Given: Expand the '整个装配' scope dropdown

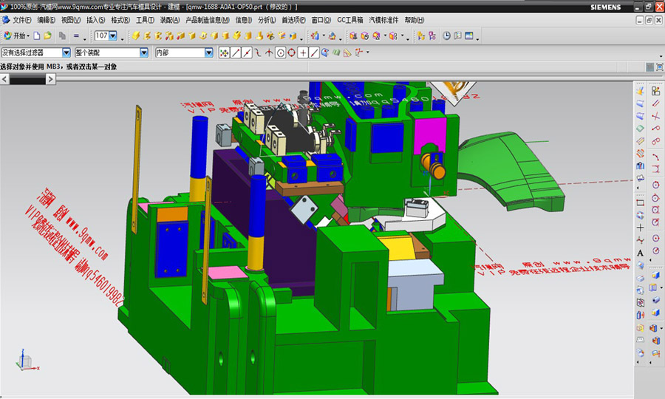Looking at the screenshot, I should 143,53.
